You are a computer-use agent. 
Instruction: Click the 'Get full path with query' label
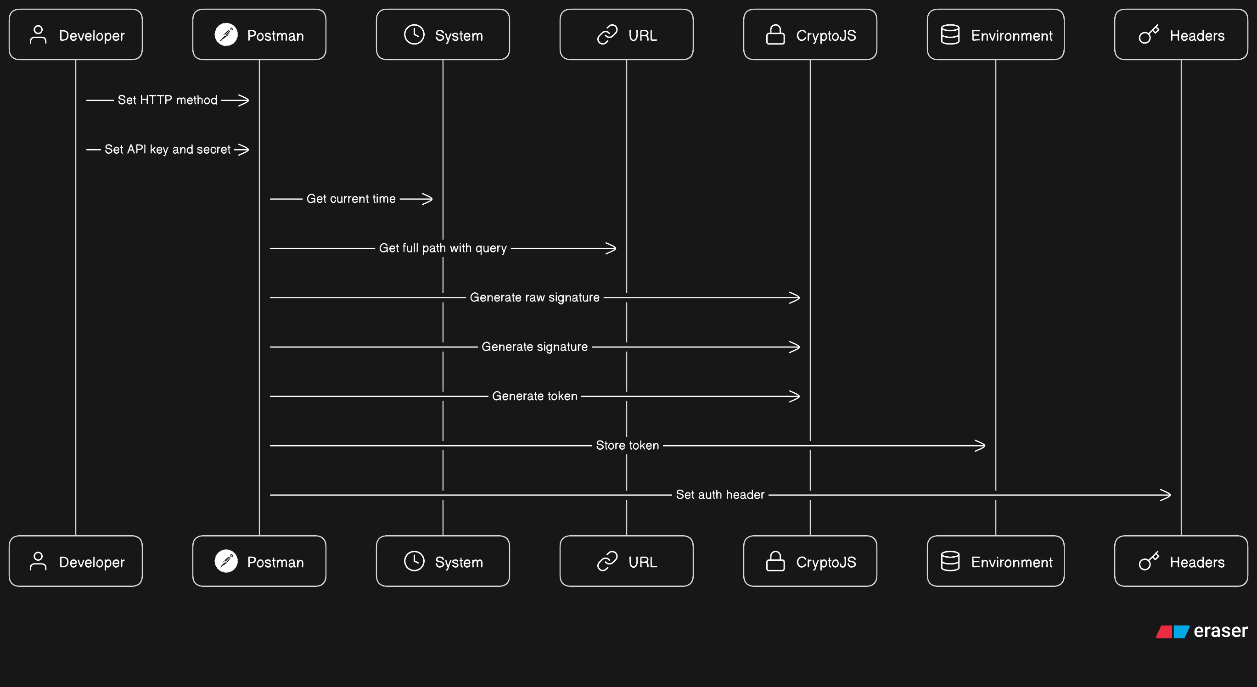click(x=443, y=248)
